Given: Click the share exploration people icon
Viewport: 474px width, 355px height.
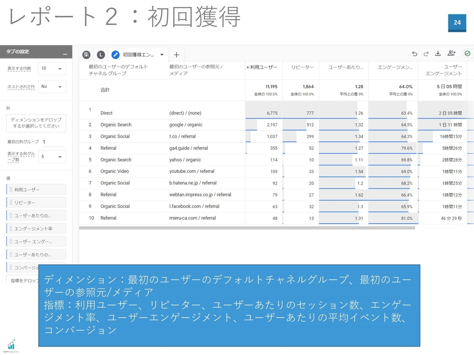Looking at the screenshot, I should point(451,54).
